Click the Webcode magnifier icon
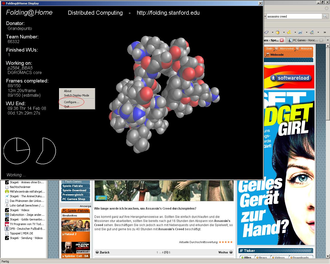 point(268,55)
